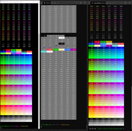Click the MINGW64 window title icon
The image size is (132, 131).
(2, 2)
